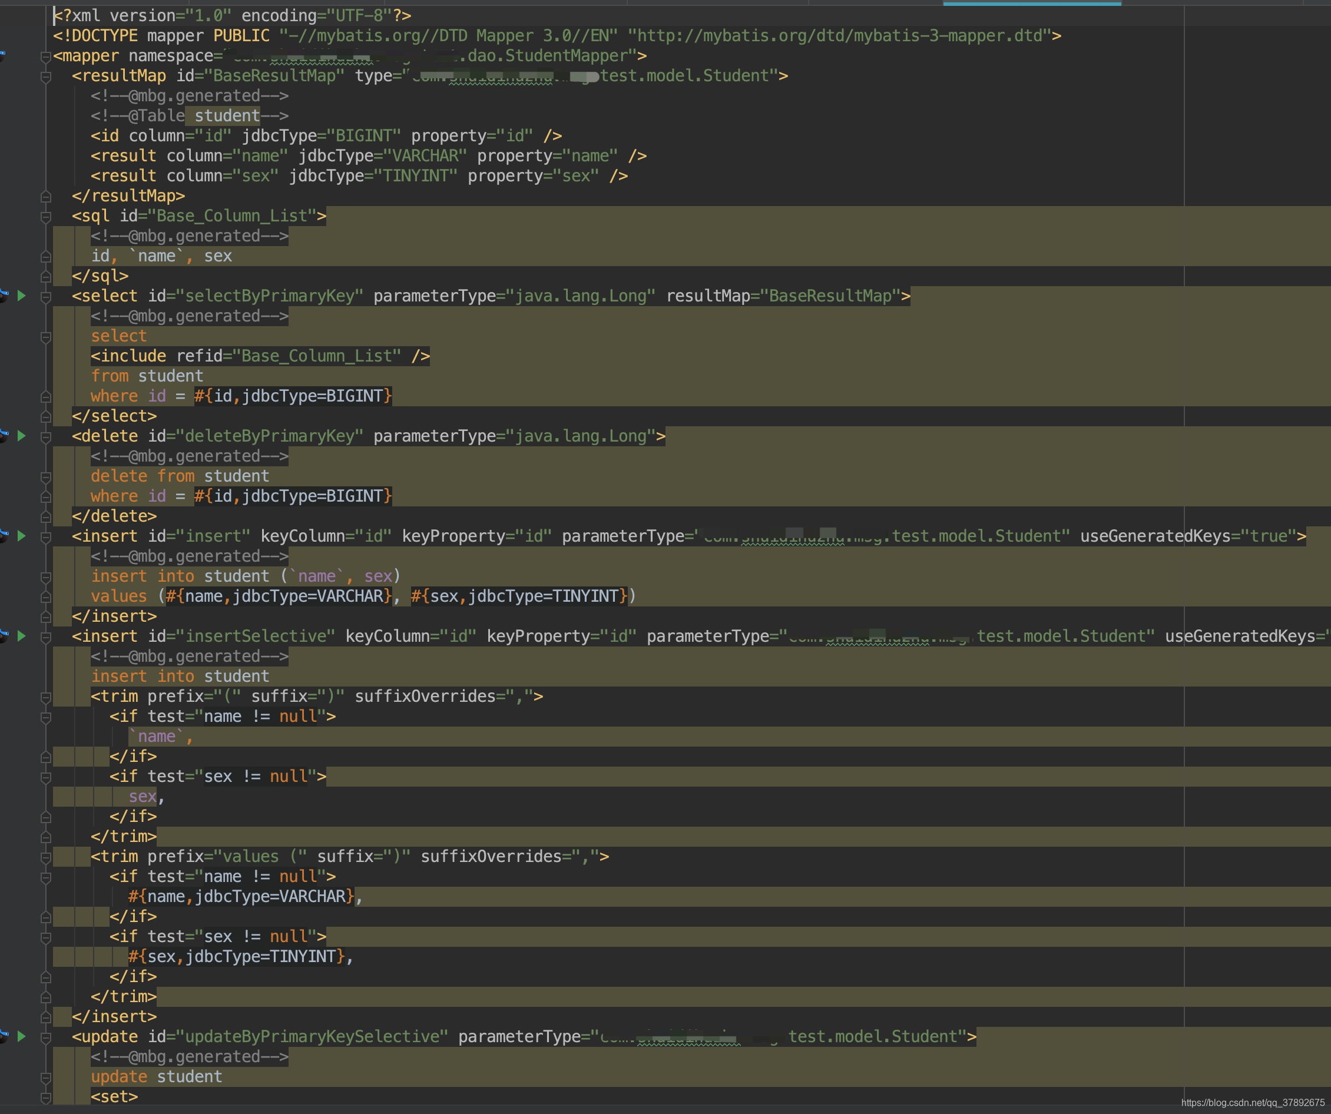Run the selectByPrimaryKey statement via gutter arrow
The image size is (1331, 1114).
point(22,296)
